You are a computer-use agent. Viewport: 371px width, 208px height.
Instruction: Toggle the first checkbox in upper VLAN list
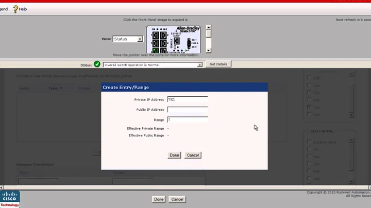pos(309,78)
